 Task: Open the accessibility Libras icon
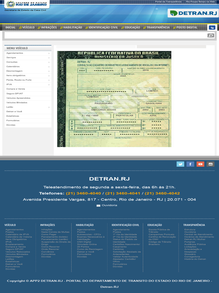coord(212,27)
